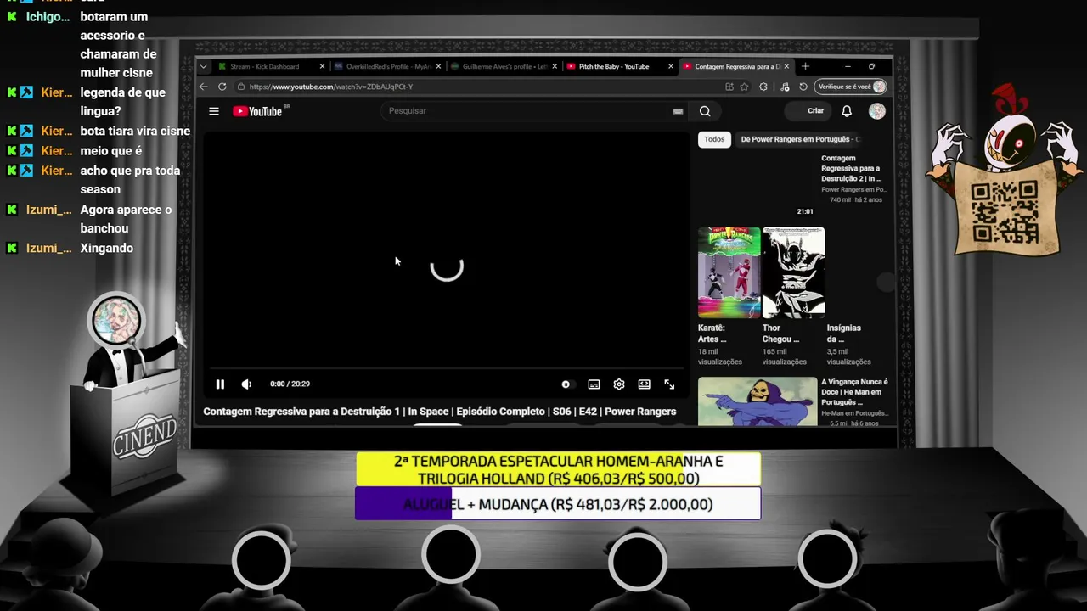Image resolution: width=1087 pixels, height=611 pixels.
Task: Open 'A Vingança Nunca é Doce' video title
Action: (854, 392)
